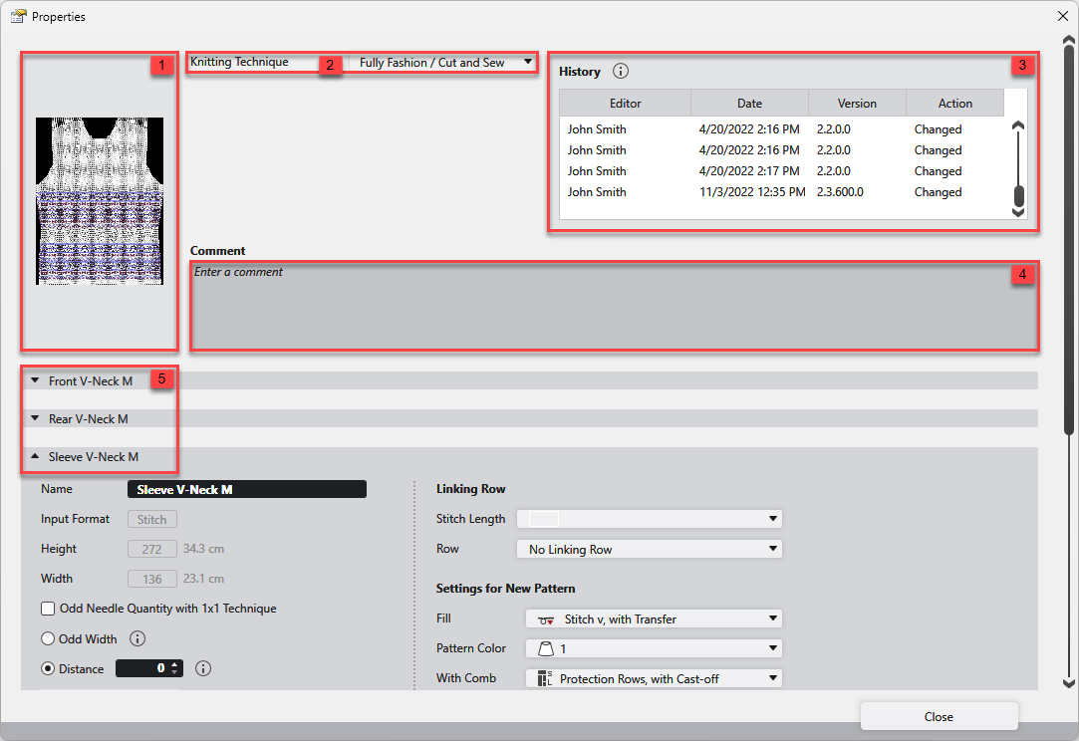Click the Protection Rows comb icon
Viewport: 1079px width, 741px height.
(545, 679)
